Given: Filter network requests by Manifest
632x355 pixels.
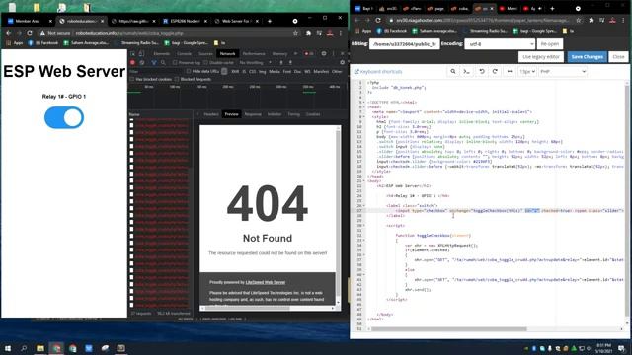Looking at the screenshot, I should coord(321,71).
